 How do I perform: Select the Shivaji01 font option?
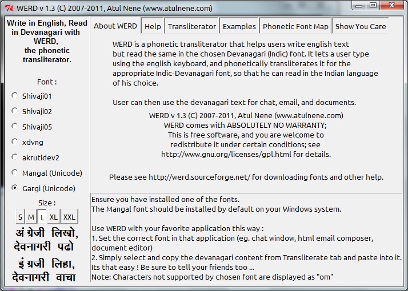click(x=15, y=96)
